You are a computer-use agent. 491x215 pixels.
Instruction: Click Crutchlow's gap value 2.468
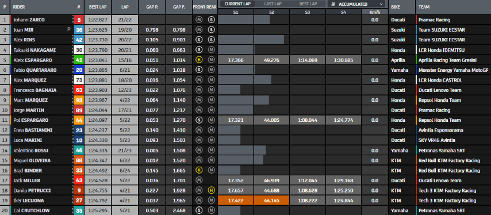pos(179,210)
